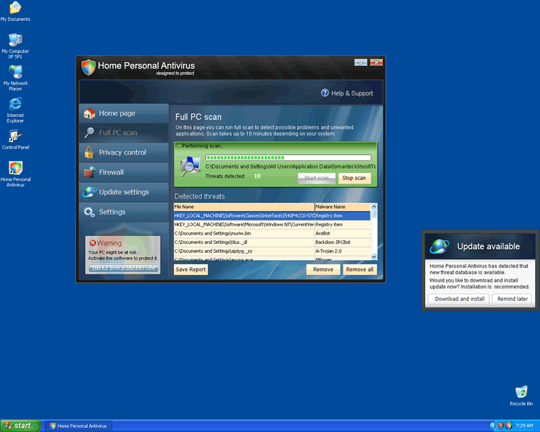540x432 pixels.
Task: Select the Full PC scan tab
Action: [x=118, y=133]
